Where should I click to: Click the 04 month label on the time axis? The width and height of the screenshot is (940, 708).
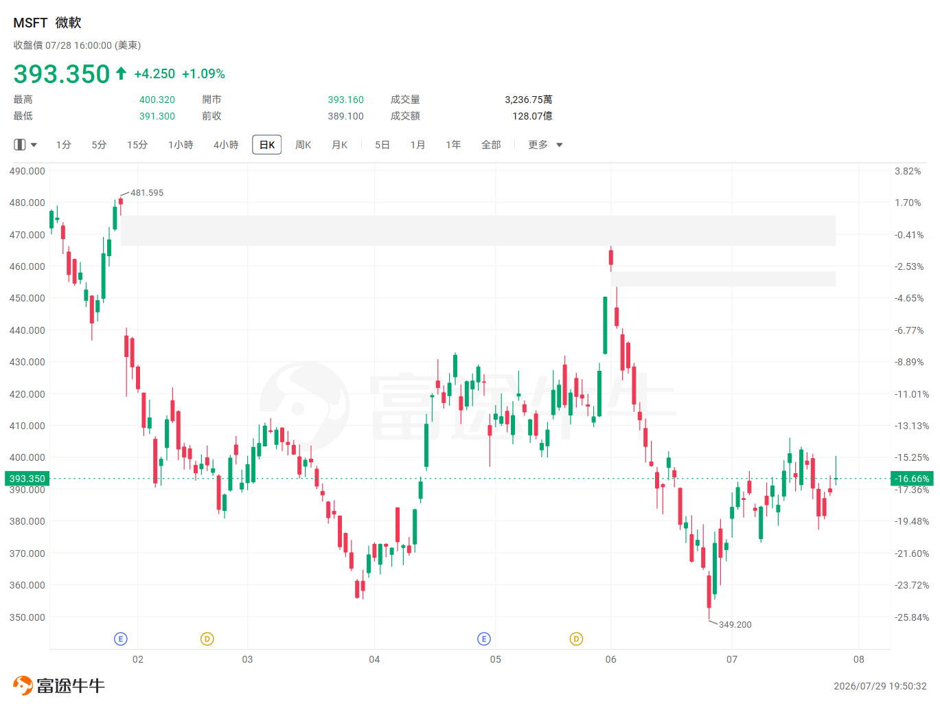[x=374, y=659]
